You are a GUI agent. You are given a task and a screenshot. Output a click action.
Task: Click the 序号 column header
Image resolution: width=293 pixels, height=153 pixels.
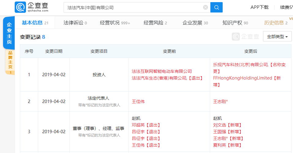tap(29, 51)
